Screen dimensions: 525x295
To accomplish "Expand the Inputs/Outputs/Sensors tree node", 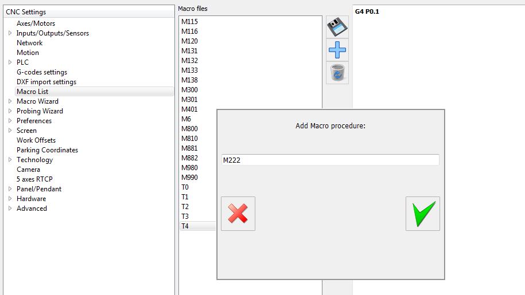I will [10, 33].
